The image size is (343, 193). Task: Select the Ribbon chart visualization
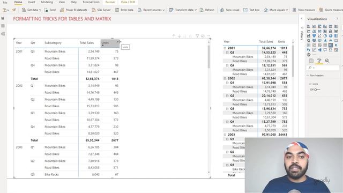[336, 31]
